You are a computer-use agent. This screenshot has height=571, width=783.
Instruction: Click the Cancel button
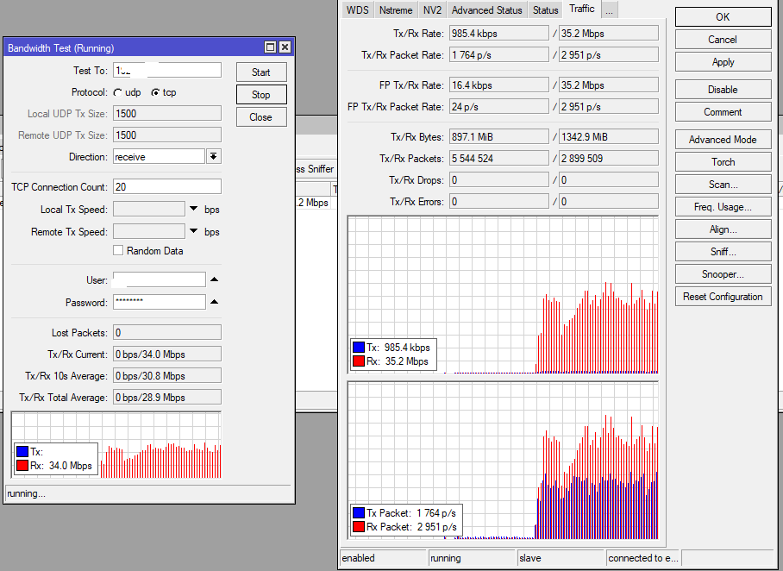tap(723, 40)
